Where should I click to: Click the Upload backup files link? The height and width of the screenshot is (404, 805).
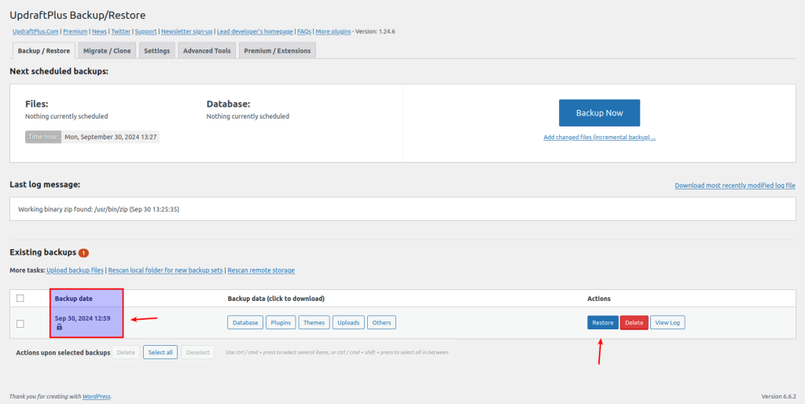[x=75, y=270]
